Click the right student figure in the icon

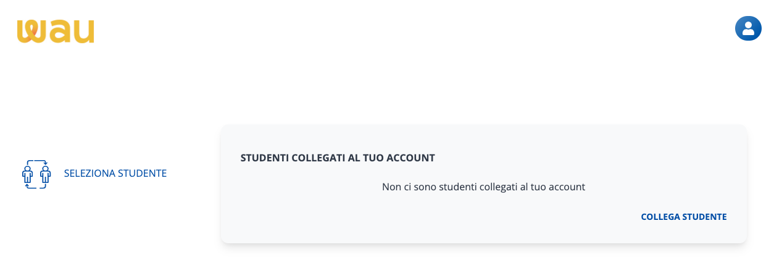[x=44, y=174]
